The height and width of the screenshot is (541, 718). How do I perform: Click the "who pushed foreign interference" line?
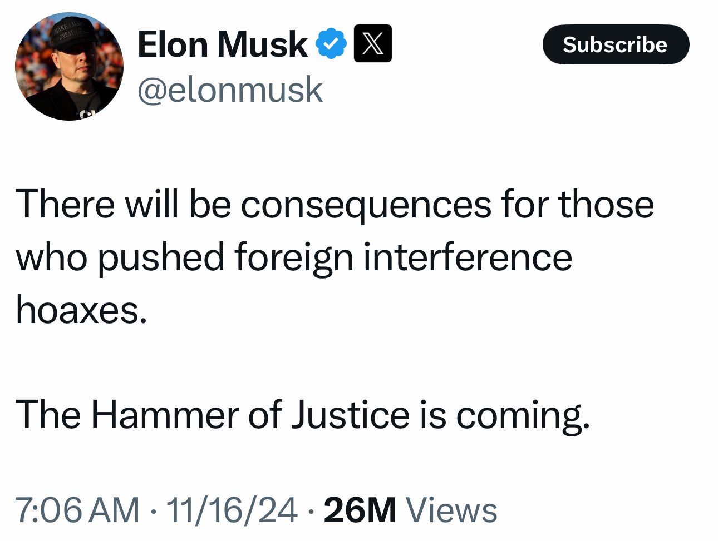point(294,257)
